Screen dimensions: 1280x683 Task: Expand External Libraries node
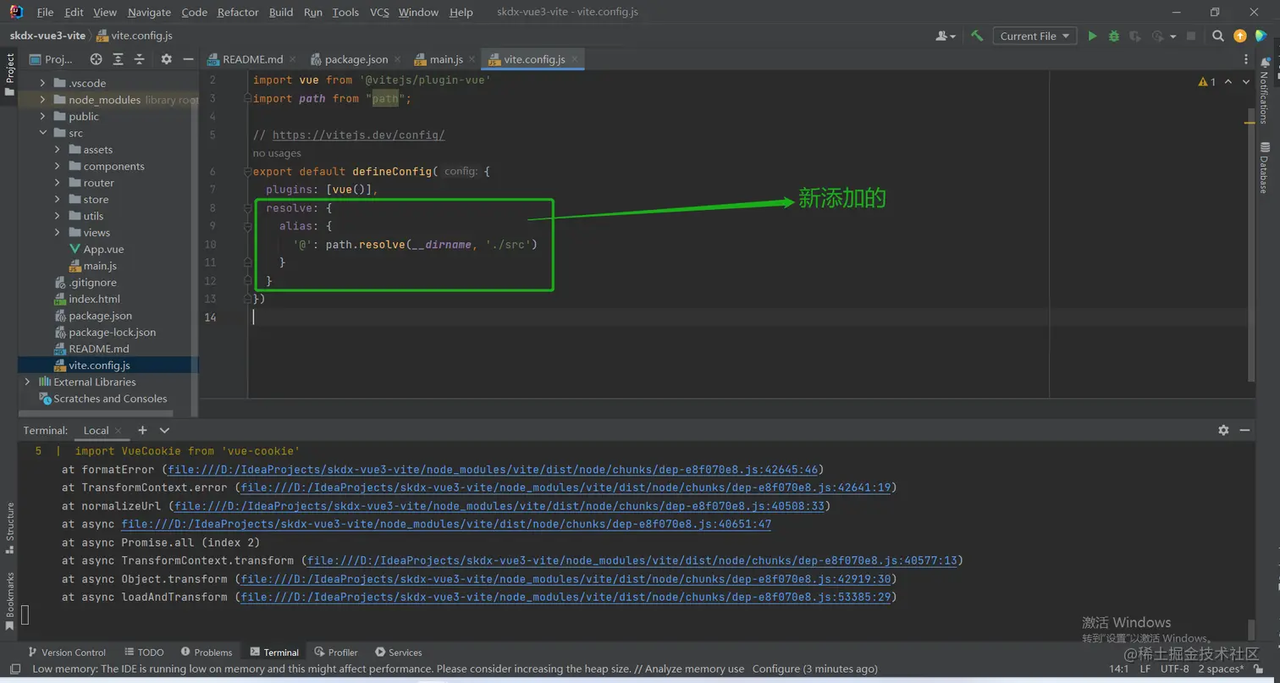[28, 382]
